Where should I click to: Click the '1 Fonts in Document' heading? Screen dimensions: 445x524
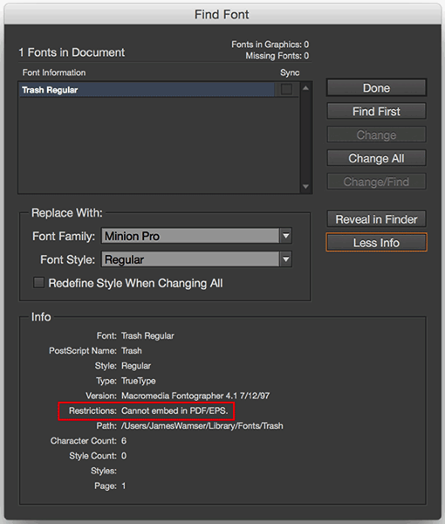(x=72, y=52)
